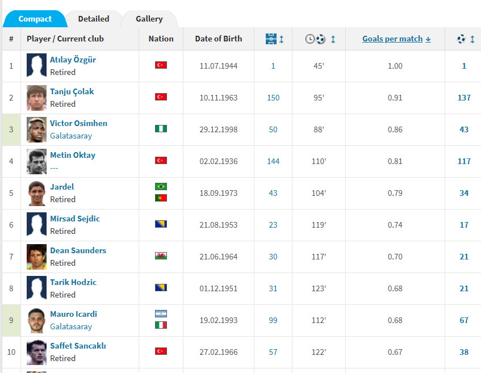Click Metin Oktay's 117 goals total
Viewport: 481px width, 373px height.
[463, 161]
